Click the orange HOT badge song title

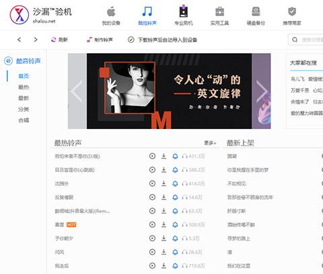pyautogui.click(x=59, y=224)
